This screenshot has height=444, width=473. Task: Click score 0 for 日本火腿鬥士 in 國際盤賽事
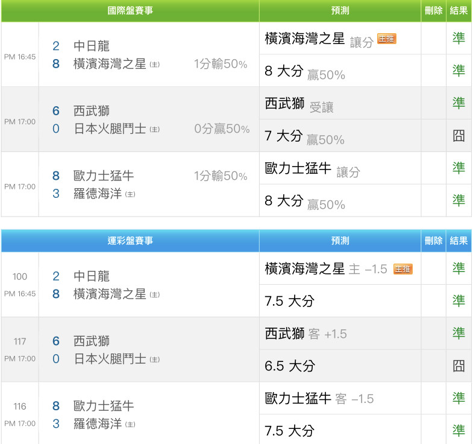click(x=56, y=129)
